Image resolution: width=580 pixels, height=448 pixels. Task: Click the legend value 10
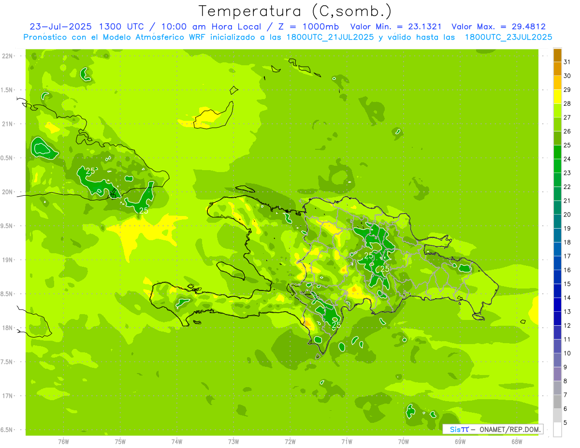[567, 353]
